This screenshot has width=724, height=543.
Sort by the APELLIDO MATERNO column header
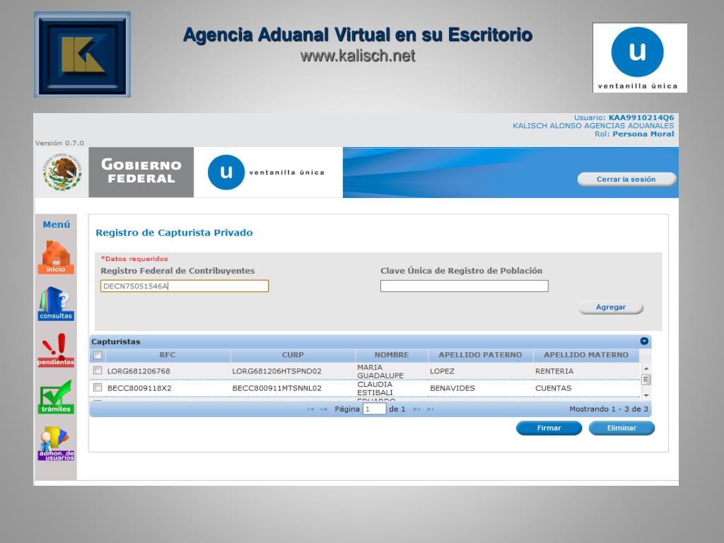pyautogui.click(x=586, y=355)
